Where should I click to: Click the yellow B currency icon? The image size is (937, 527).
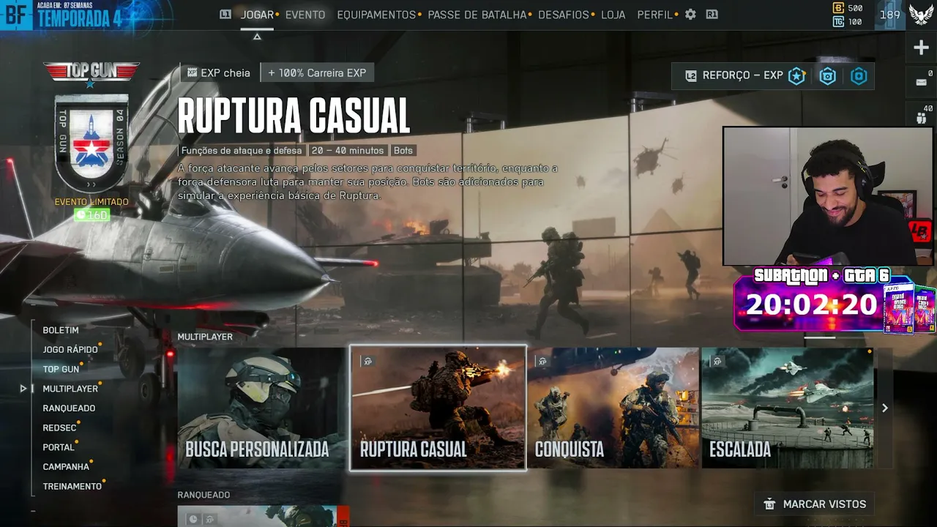click(838, 8)
